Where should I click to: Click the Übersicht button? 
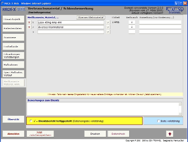pos(14,119)
